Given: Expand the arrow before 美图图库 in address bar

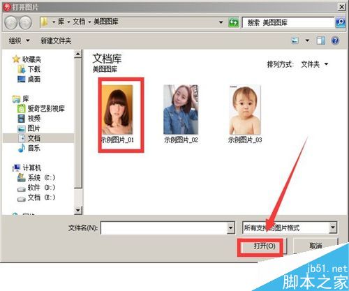Looking at the screenshot, I should [89, 22].
